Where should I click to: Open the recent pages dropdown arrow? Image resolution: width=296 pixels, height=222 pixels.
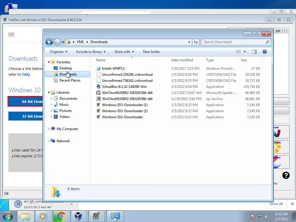63,42
